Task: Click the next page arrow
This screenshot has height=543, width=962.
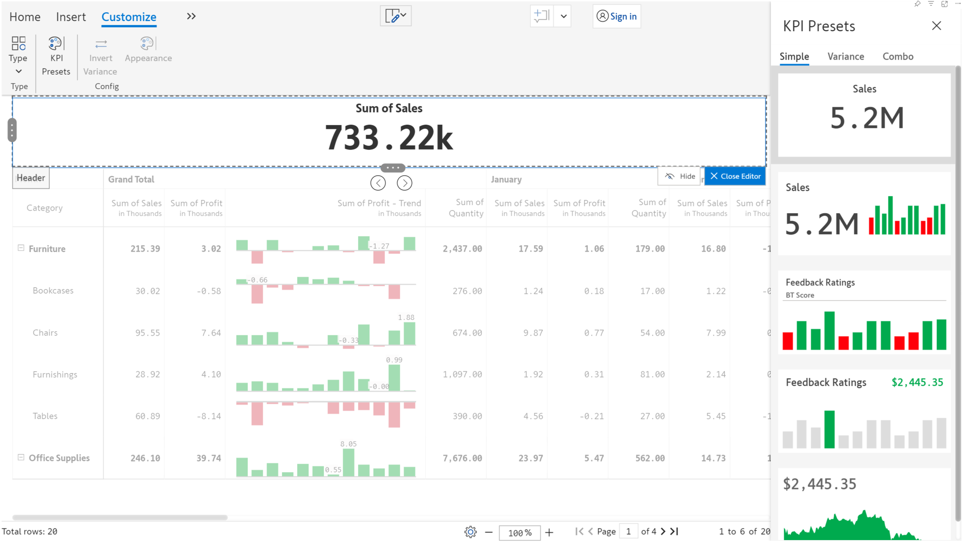Action: pos(663,531)
